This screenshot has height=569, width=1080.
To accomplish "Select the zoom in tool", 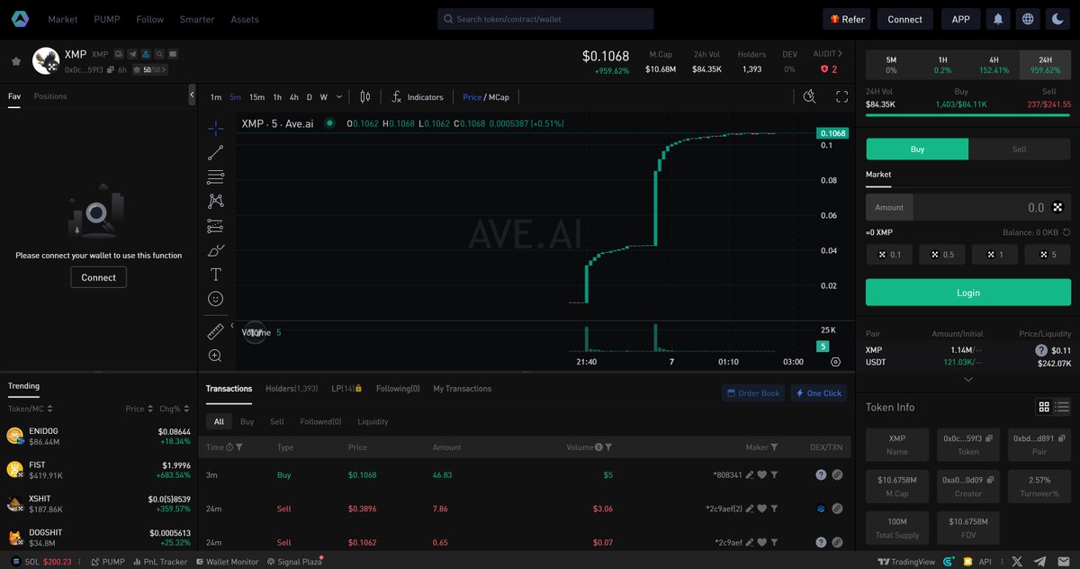I will [x=216, y=356].
